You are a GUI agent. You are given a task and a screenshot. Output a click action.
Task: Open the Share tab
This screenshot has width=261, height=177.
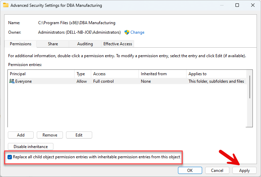[x=53, y=44]
